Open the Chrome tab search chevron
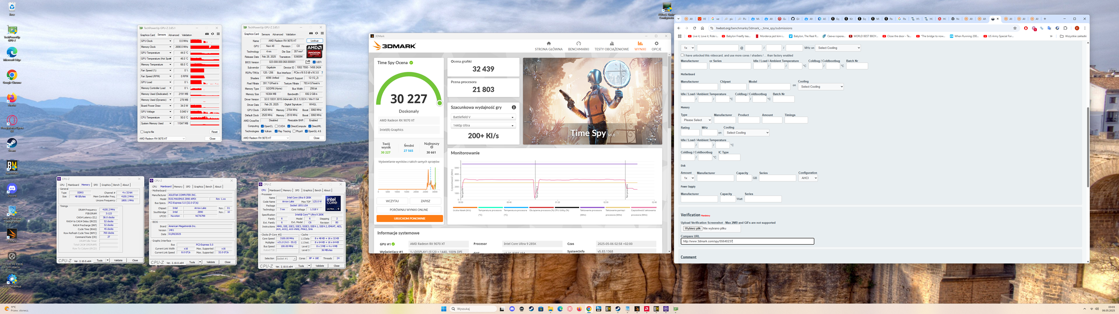 pos(678,19)
